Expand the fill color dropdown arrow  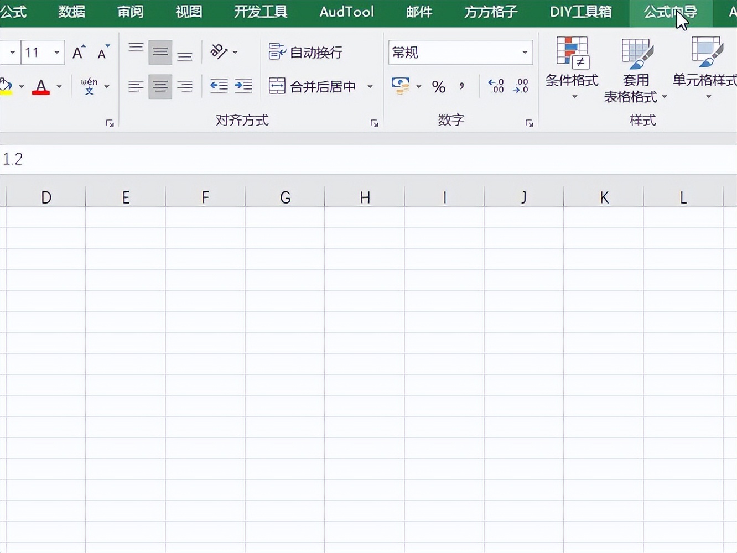point(21,87)
